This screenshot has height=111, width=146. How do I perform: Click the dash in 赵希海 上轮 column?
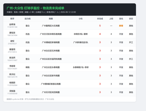(x=111, y=26)
